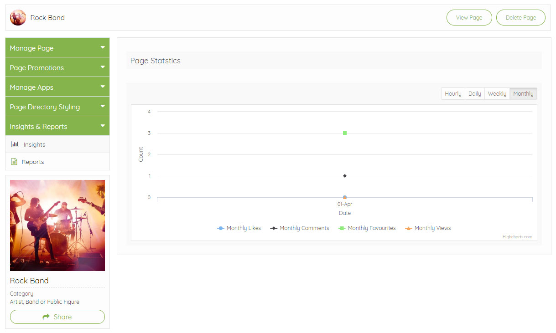This screenshot has height=333, width=556.
Task: Open the Manage Apps dropdown arrow
Action: pos(103,87)
